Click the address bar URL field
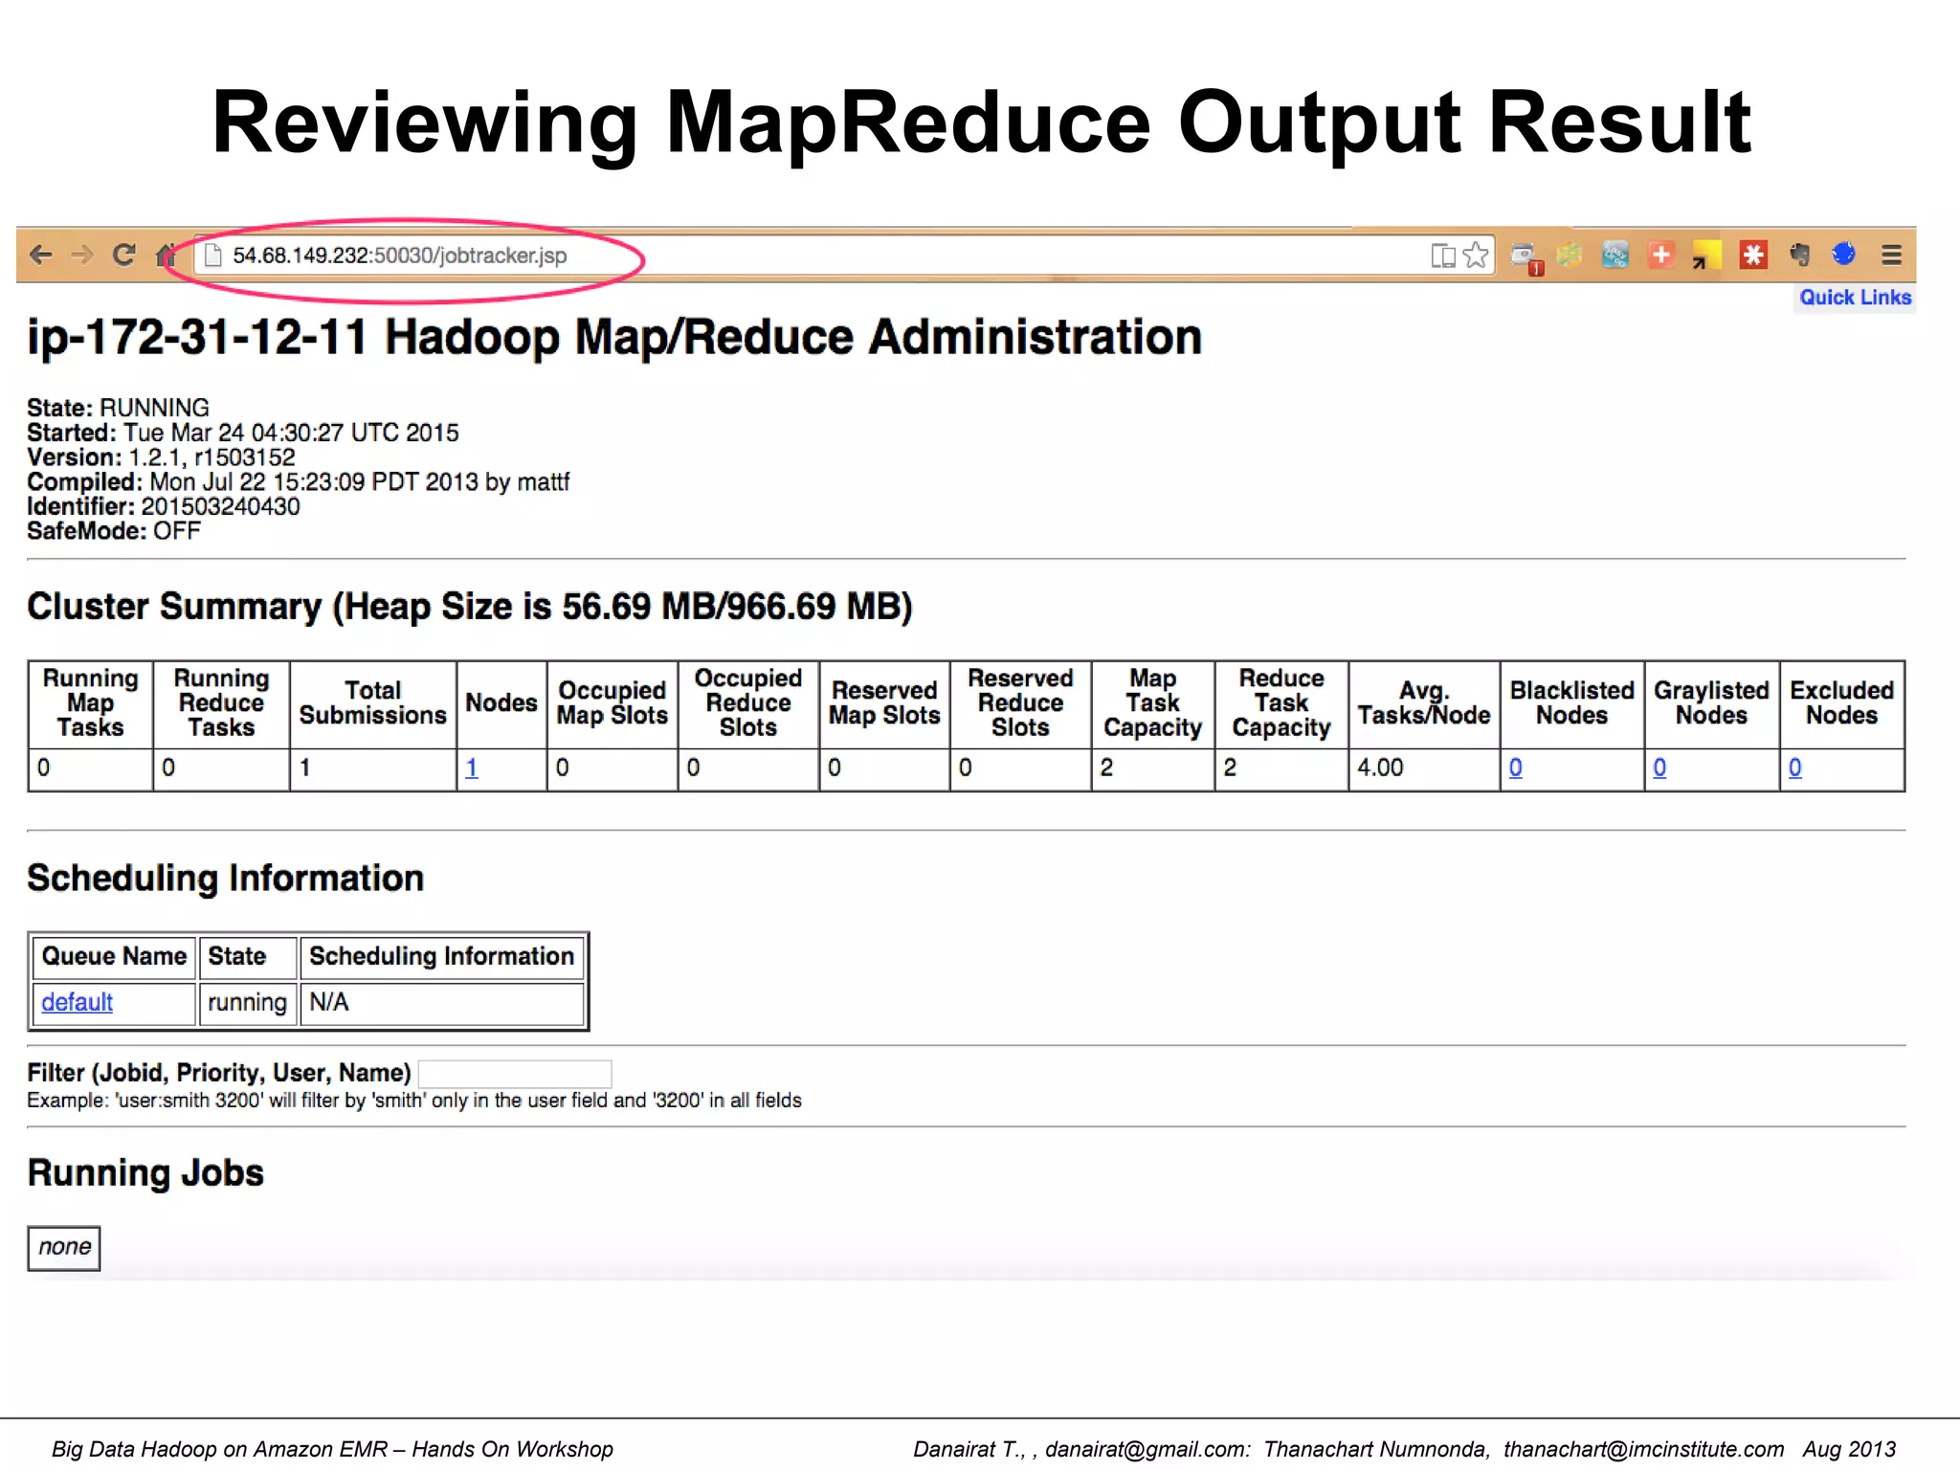 [842, 256]
